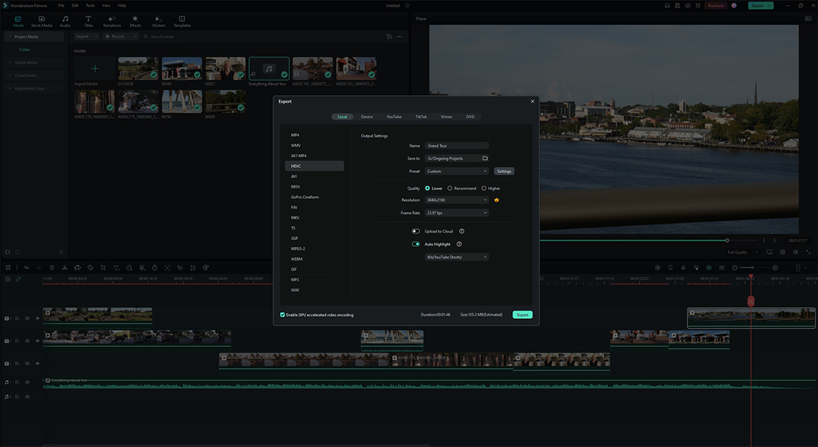Image resolution: width=818 pixels, height=447 pixels.
Task: Select the Everything About You audio thumbnail
Action: 269,68
